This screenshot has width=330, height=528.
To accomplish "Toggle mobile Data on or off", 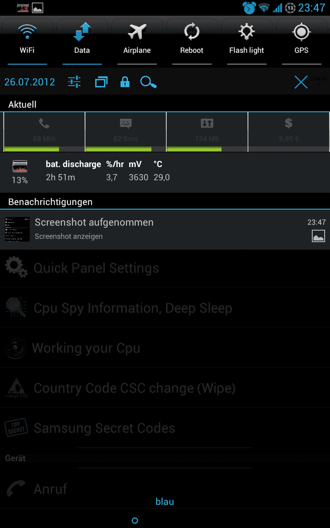I will [82, 42].
